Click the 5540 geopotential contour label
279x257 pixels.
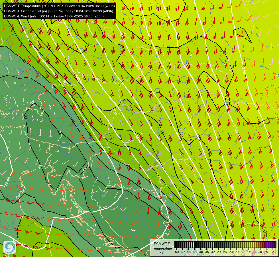(7, 181)
